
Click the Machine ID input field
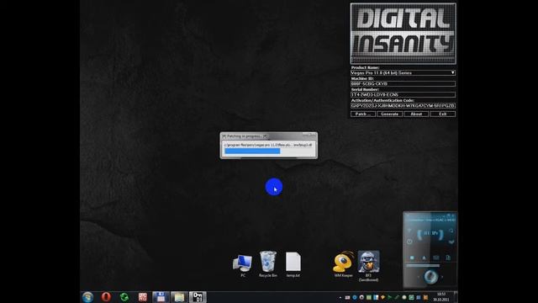pyautogui.click(x=403, y=84)
